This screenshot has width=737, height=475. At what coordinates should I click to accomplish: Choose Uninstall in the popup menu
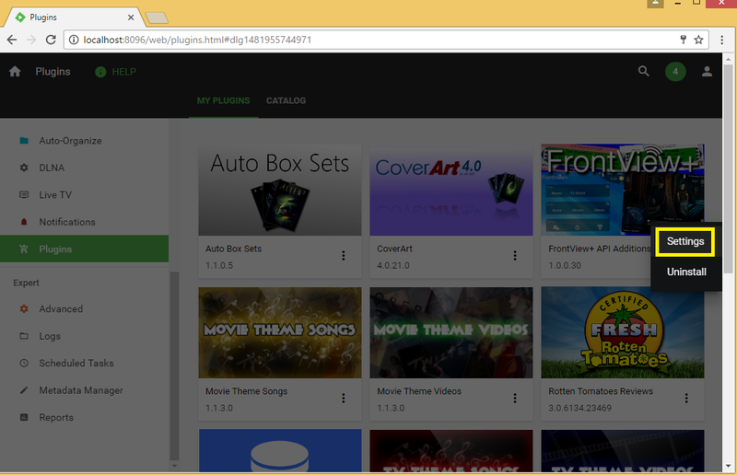click(686, 272)
